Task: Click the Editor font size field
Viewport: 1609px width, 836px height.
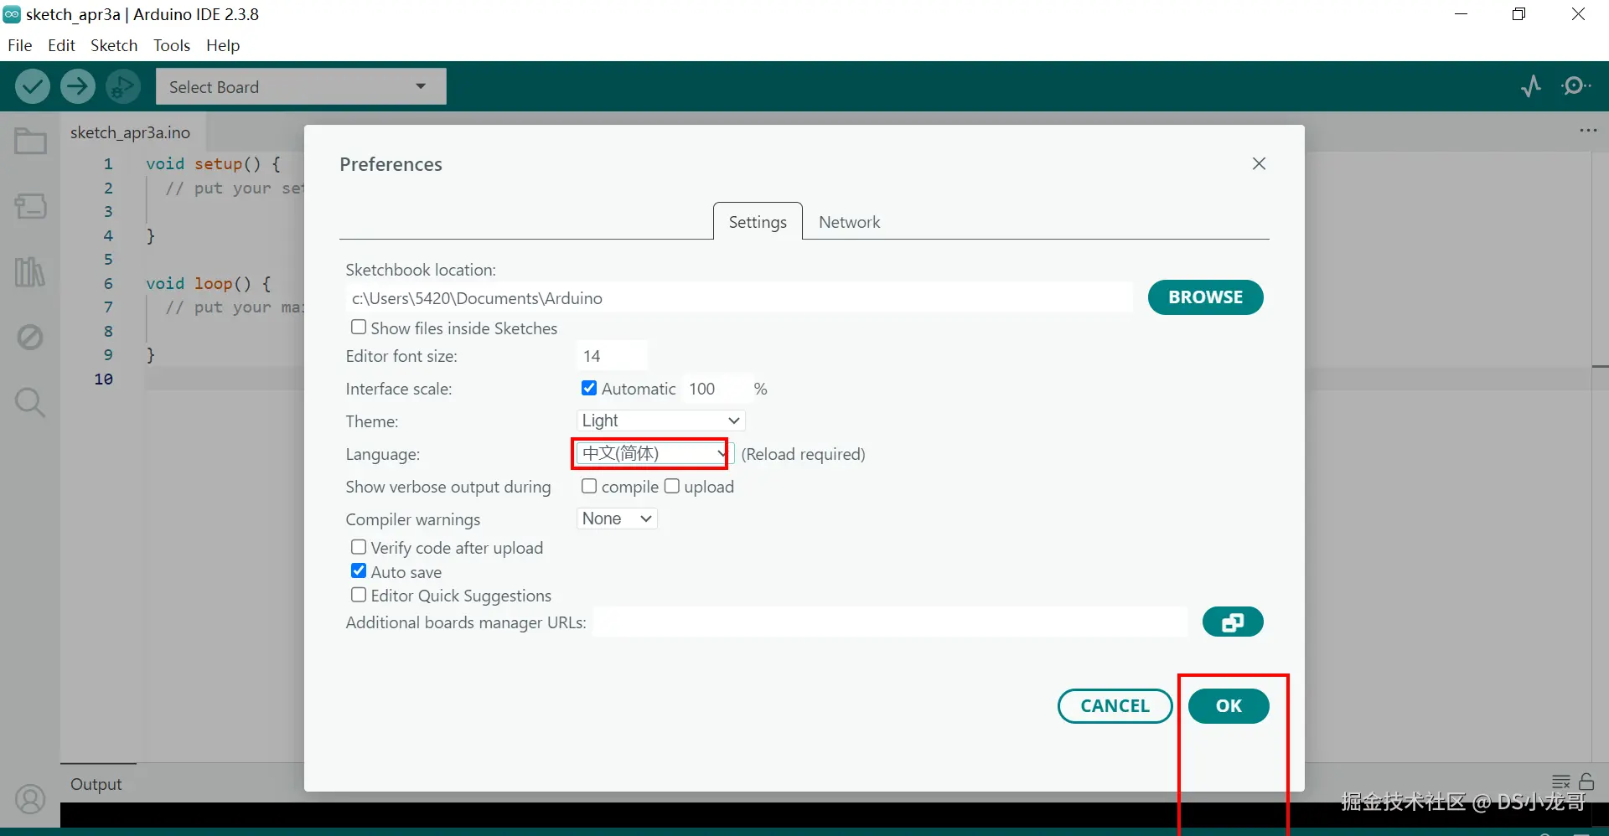Action: click(612, 356)
